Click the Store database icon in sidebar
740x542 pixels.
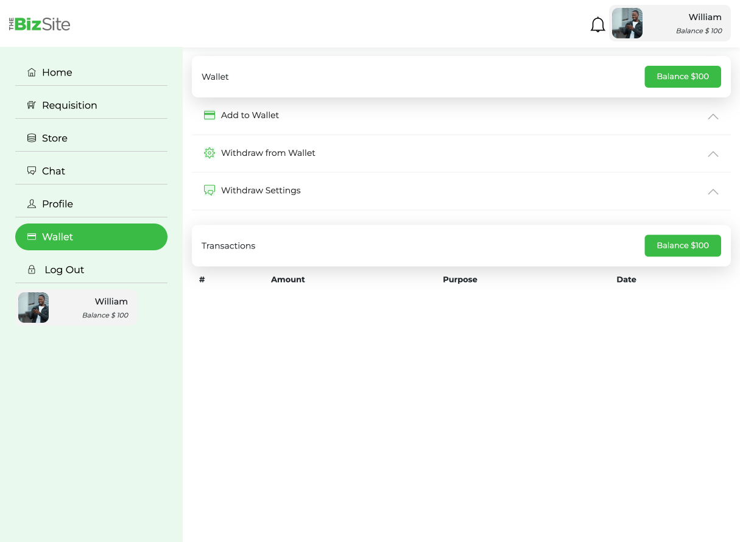(32, 138)
